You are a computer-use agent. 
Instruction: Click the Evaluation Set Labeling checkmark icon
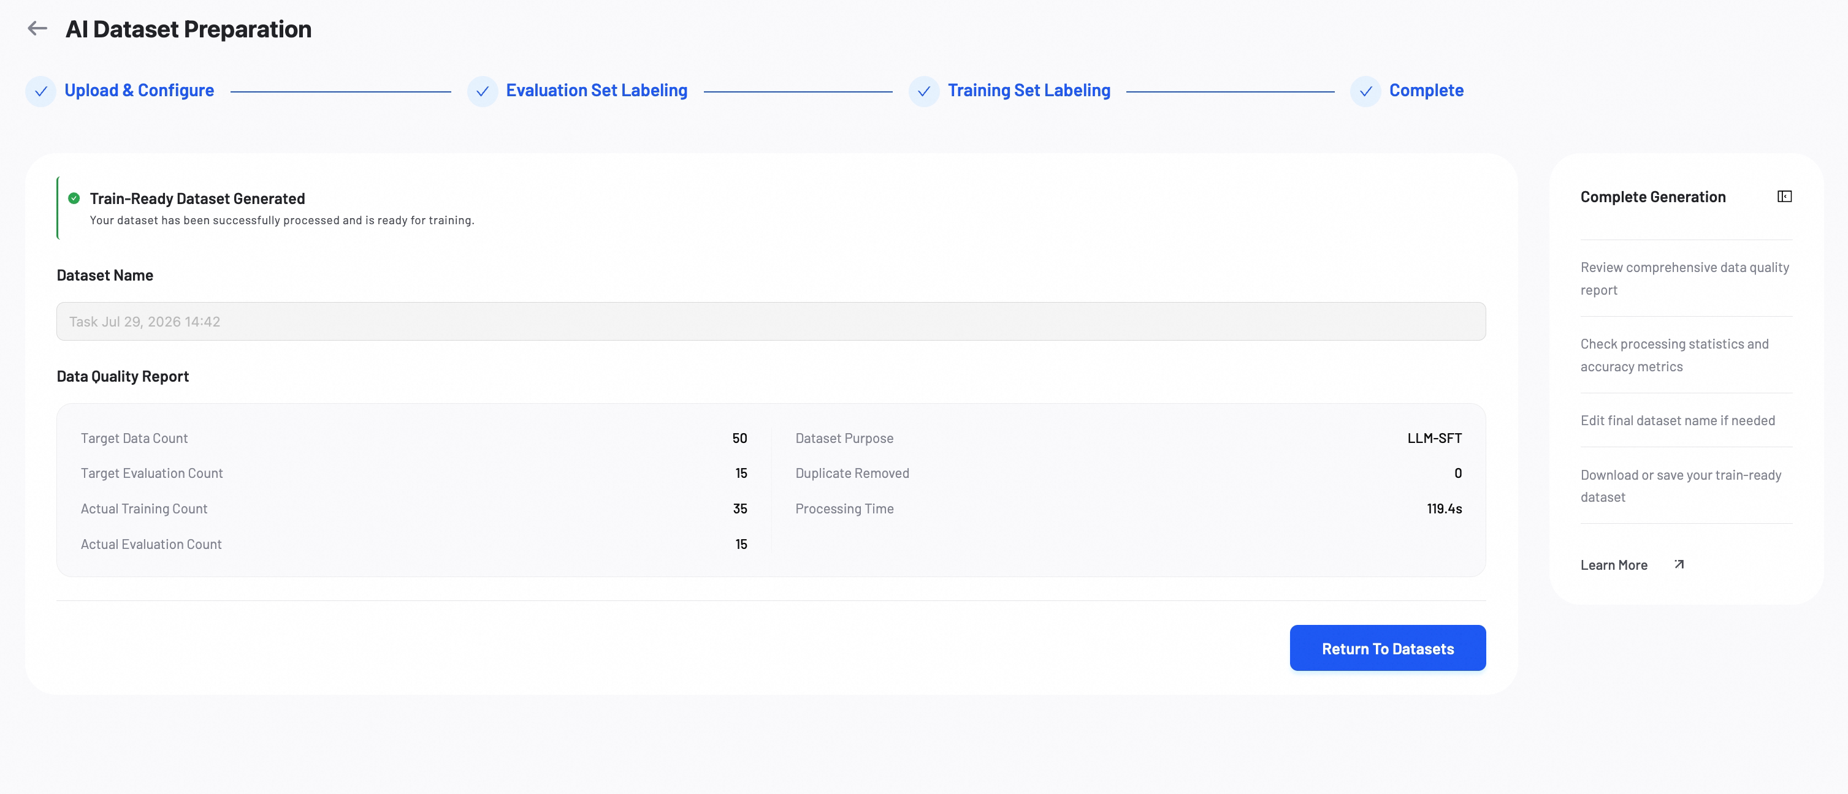click(482, 92)
